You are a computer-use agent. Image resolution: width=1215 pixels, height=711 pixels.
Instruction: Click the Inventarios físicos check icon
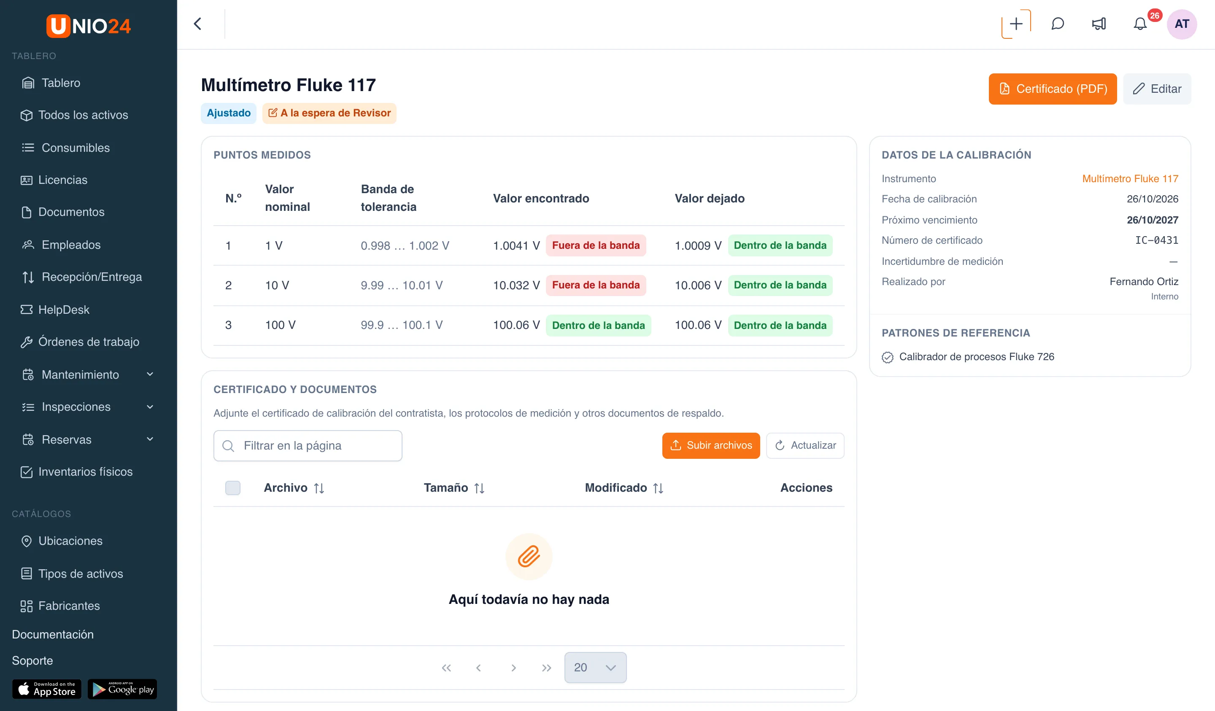click(27, 472)
